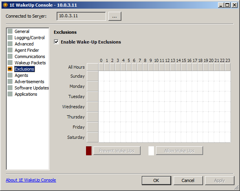Open About 1E WakeUp Console link
Screen dimensions: 240x191
click(x=31, y=180)
